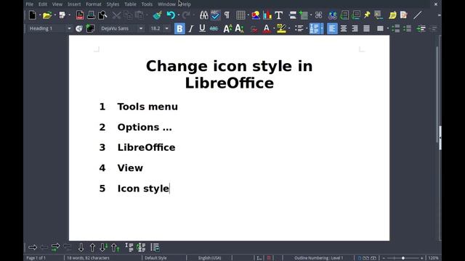Click the Print icon
Image resolution: width=465 pixels, height=261 pixels.
[91, 15]
